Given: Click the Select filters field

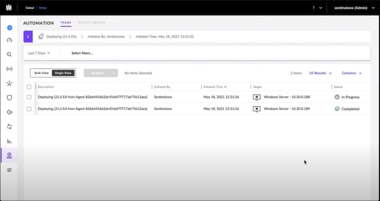Looking at the screenshot, I should click(82, 53).
